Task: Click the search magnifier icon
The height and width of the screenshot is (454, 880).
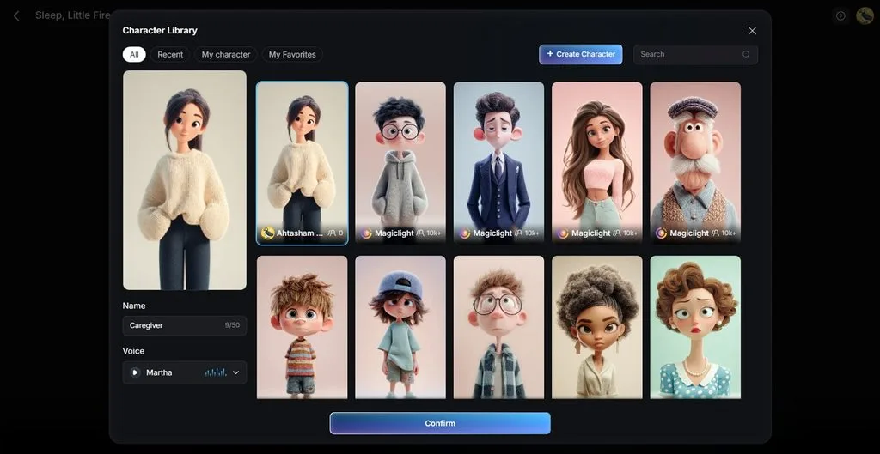Action: pyautogui.click(x=746, y=54)
